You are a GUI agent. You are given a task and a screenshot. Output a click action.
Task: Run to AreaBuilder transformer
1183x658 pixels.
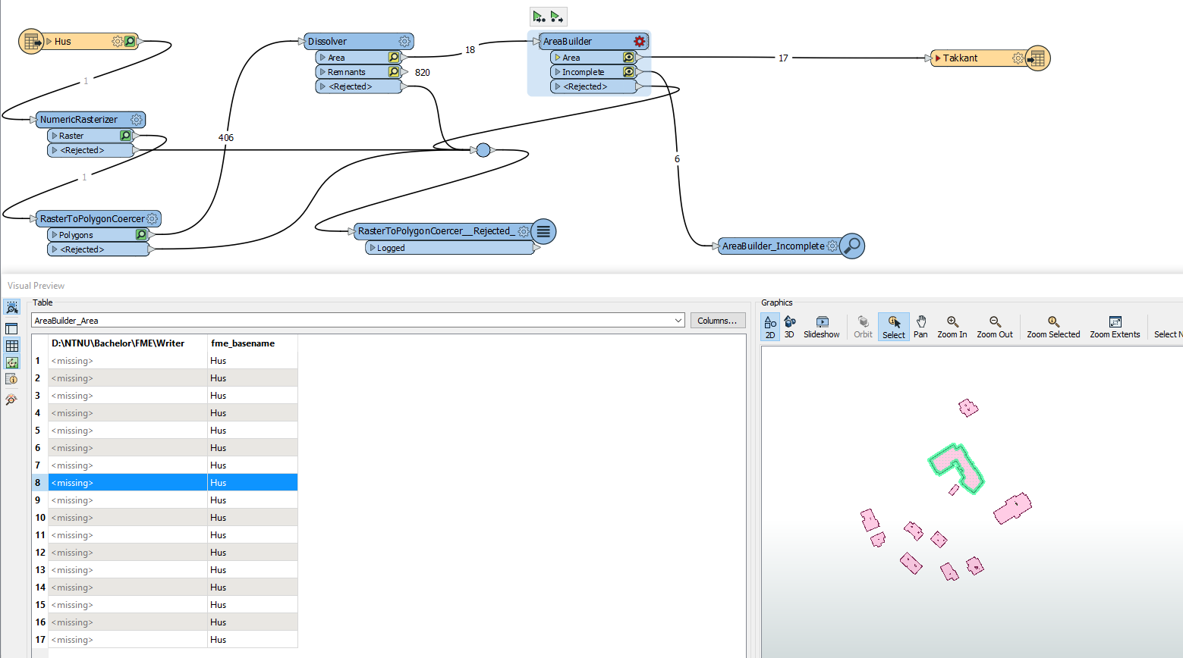click(x=539, y=17)
